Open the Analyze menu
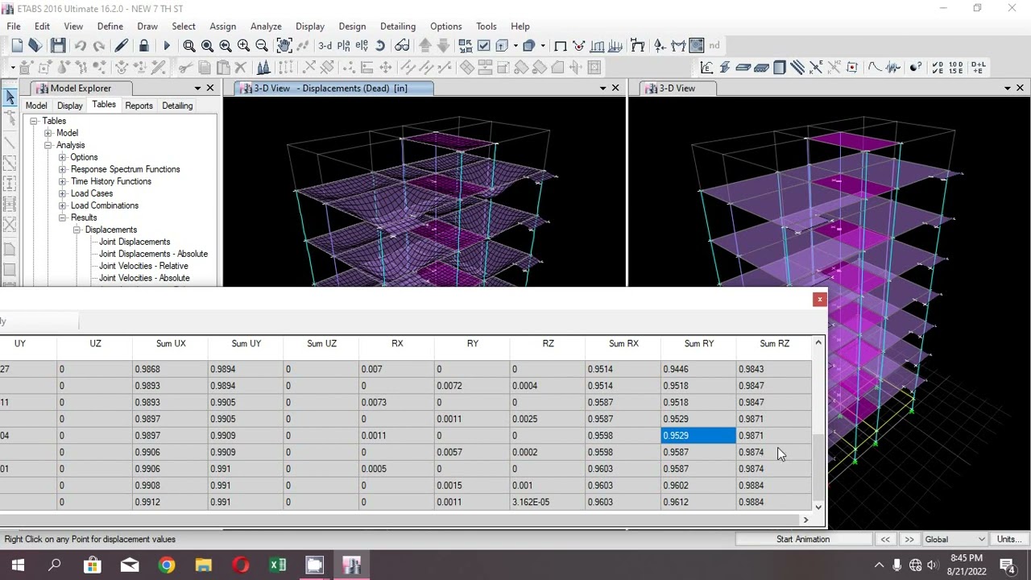Screen dimensions: 1031x580 tap(266, 27)
